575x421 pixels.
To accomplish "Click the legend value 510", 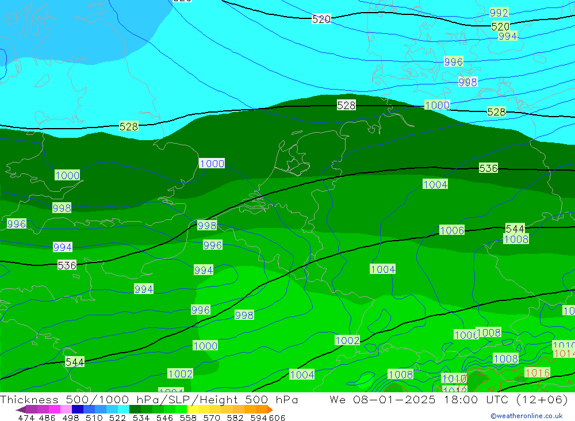I will [94, 418].
